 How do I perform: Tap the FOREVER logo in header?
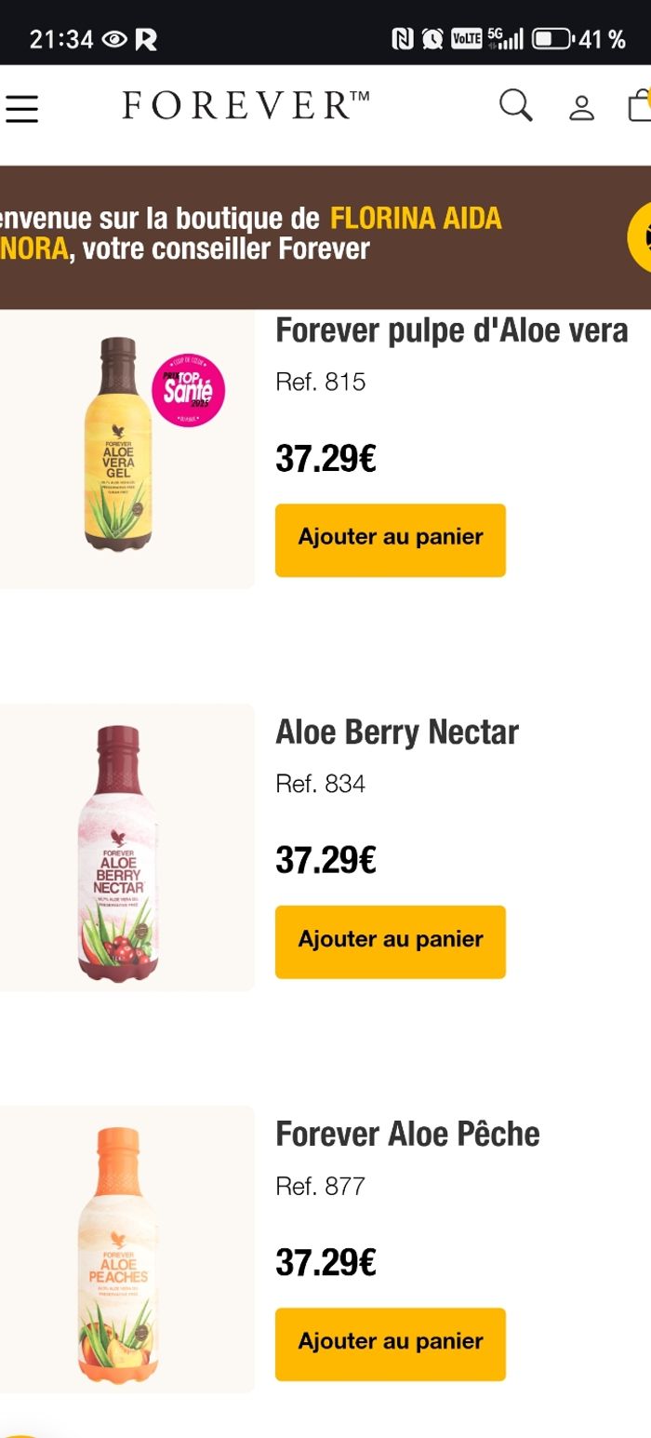[246, 106]
